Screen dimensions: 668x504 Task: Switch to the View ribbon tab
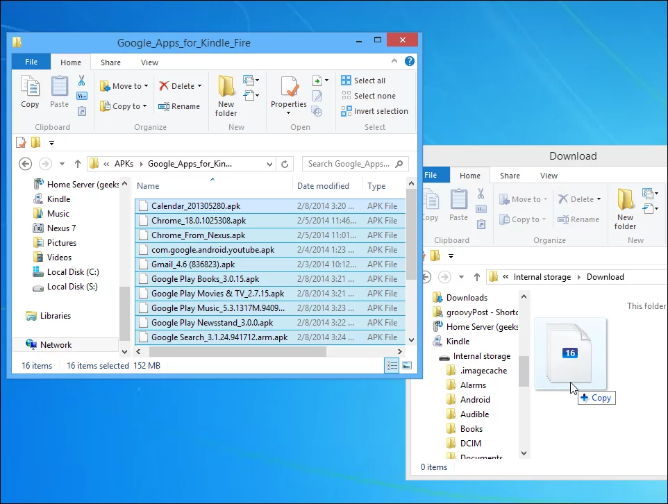(149, 62)
